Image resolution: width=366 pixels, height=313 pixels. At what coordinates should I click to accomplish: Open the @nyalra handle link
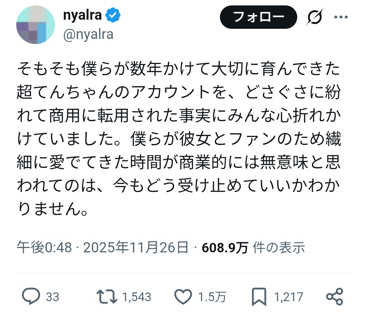coord(88,35)
